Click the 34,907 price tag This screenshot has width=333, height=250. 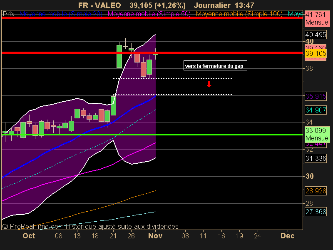click(x=316, y=110)
